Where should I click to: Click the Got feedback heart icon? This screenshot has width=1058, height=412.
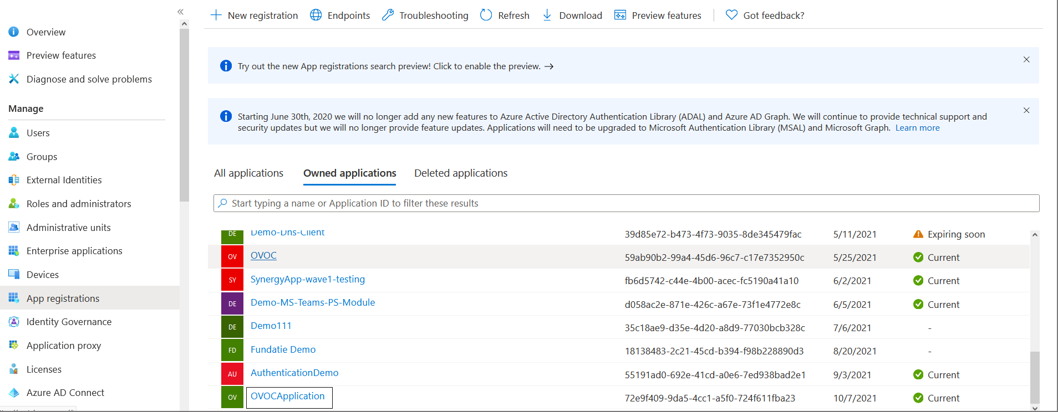coord(731,15)
